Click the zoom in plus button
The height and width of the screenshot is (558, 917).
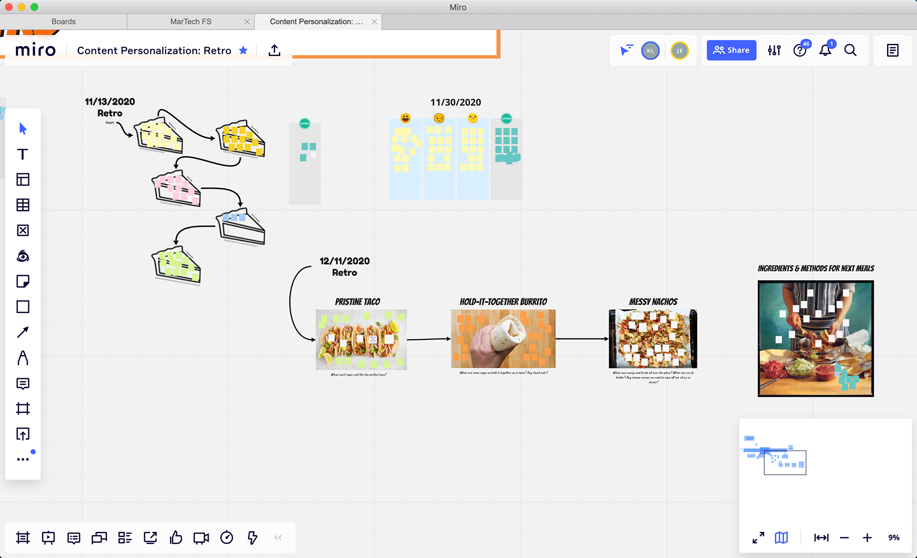867,537
